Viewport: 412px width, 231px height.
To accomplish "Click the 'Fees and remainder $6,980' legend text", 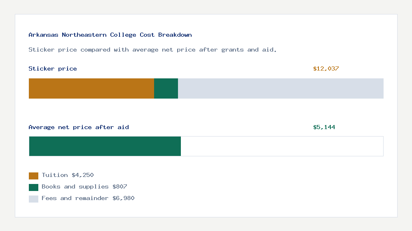I will [88, 198].
